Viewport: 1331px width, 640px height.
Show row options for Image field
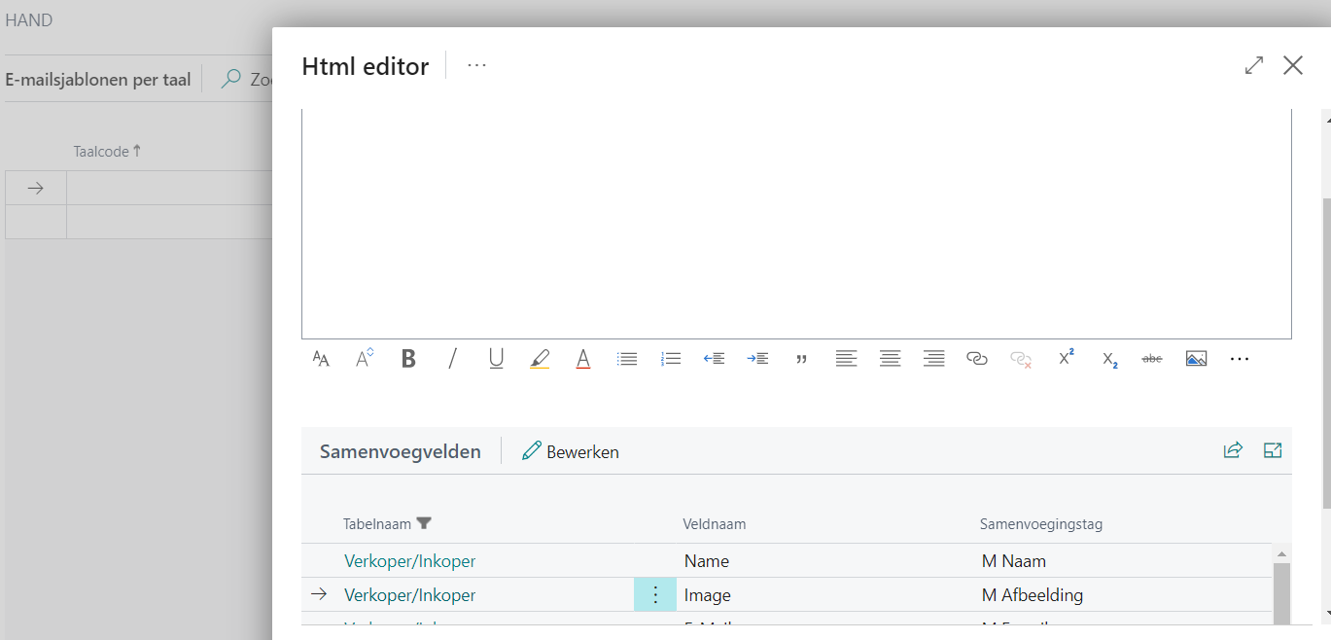(655, 595)
